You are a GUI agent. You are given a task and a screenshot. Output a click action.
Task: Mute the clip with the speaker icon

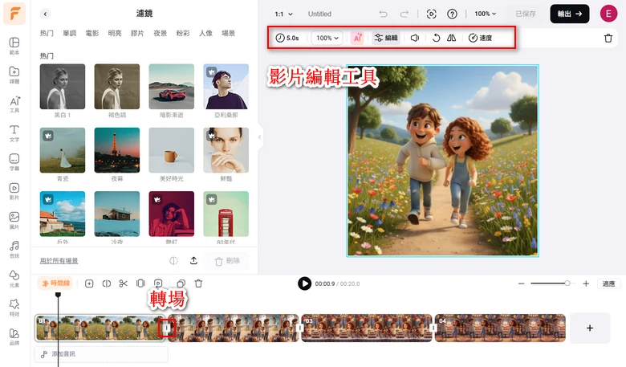[x=415, y=38]
